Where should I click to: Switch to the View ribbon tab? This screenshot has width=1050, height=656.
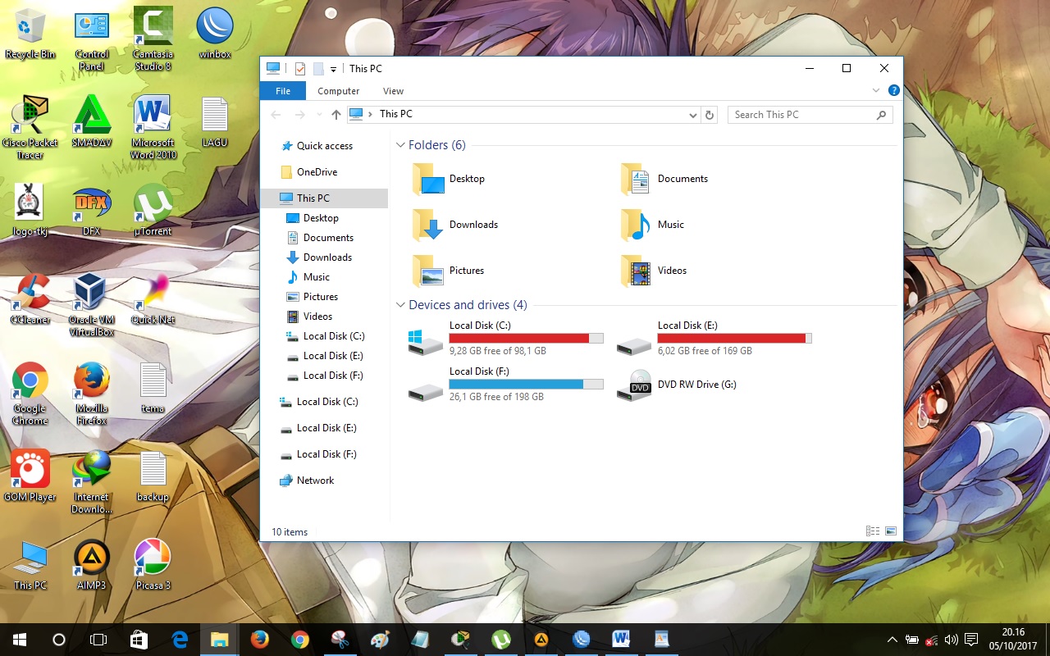(x=393, y=90)
